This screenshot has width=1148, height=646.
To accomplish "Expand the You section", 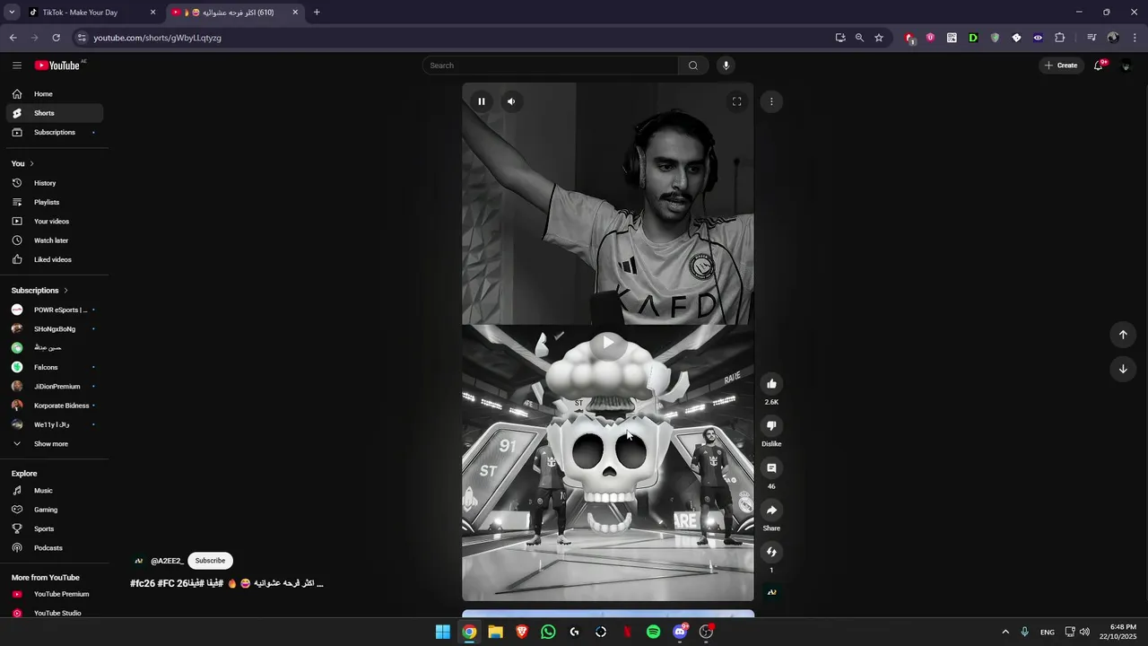I will 22,163.
